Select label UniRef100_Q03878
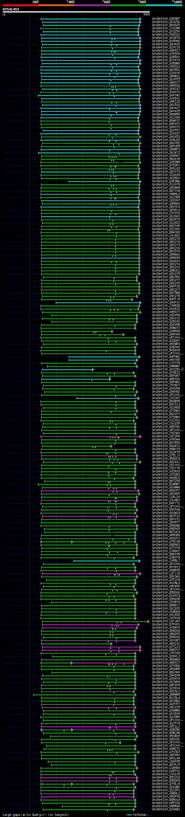Screen dimensions: 185x817 [x=166, y=38]
